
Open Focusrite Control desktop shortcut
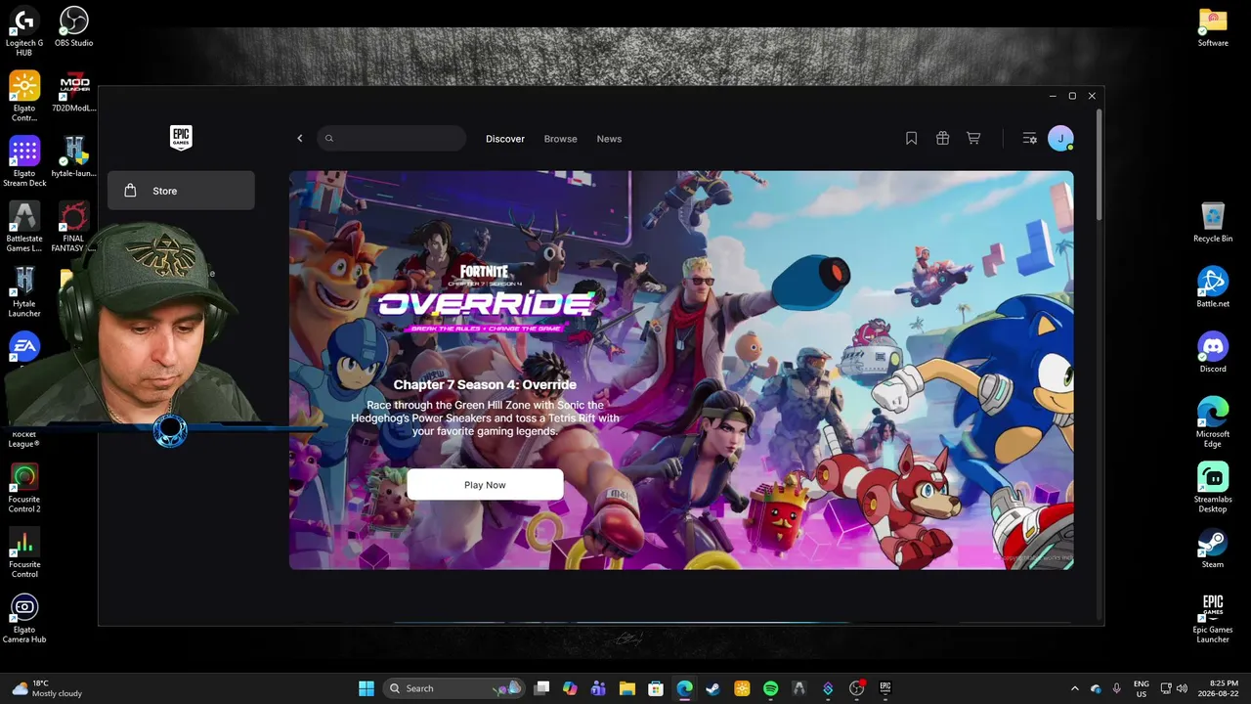[24, 552]
